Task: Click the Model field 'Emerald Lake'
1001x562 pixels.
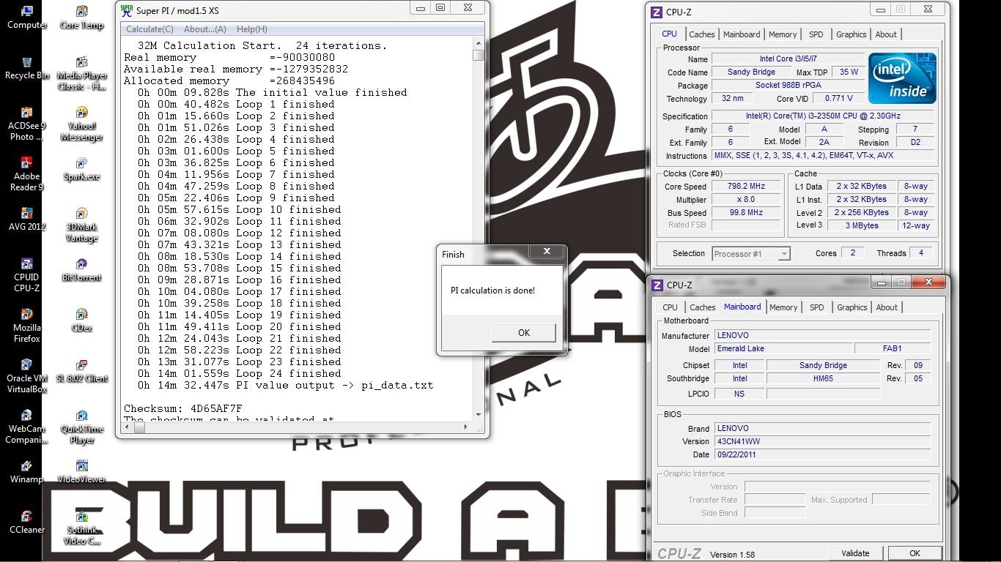Action: tap(783, 349)
